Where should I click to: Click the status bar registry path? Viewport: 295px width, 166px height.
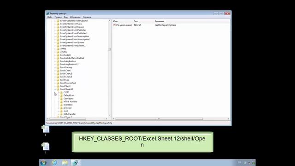pyautogui.click(x=79, y=123)
